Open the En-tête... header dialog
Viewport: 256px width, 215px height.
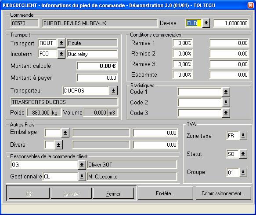tap(165, 193)
